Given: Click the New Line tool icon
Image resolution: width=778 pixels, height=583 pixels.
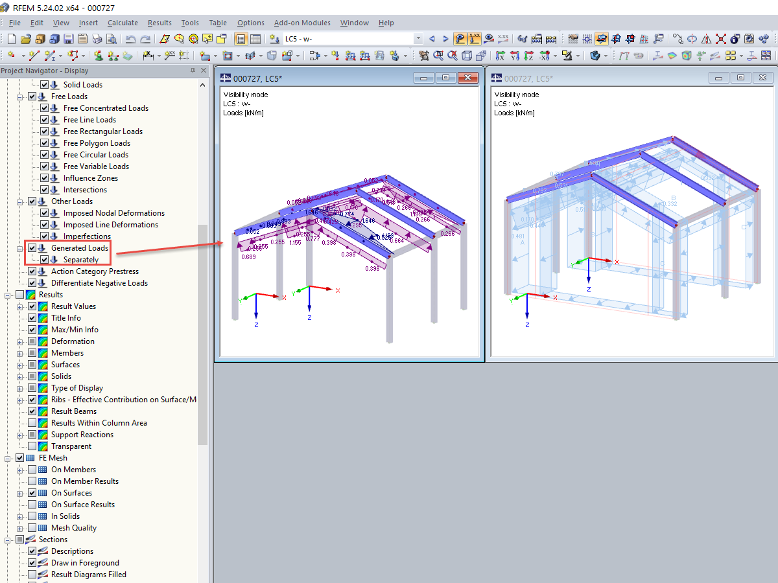Looking at the screenshot, I should pyautogui.click(x=34, y=56).
